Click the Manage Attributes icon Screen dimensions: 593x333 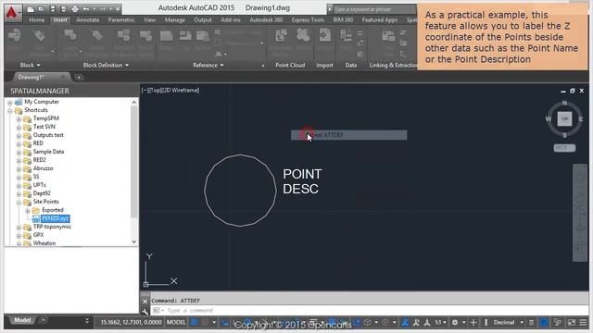[x=123, y=36]
